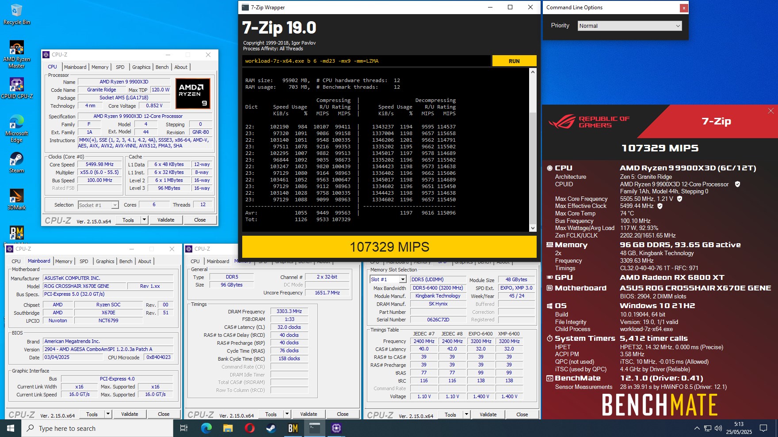The height and width of the screenshot is (437, 778).
Task: Open Microsoft Edge desktop shortcut
Action: tap(17, 128)
